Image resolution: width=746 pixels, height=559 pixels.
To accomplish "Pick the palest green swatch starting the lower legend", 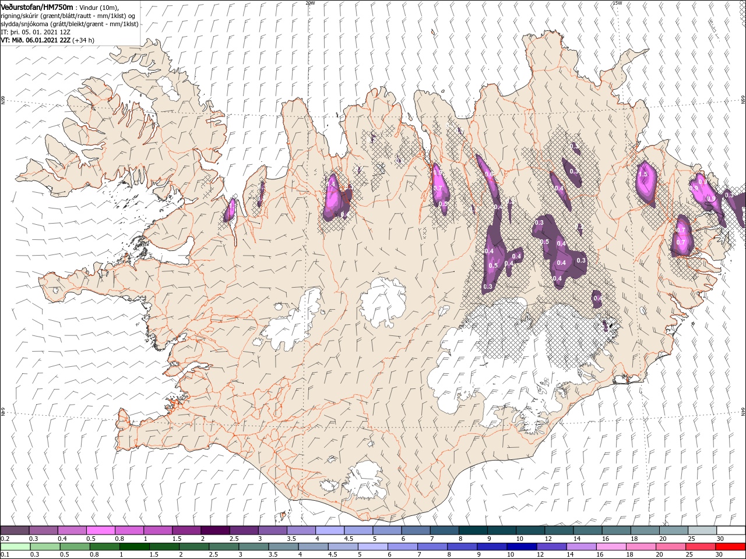I will (15, 547).
